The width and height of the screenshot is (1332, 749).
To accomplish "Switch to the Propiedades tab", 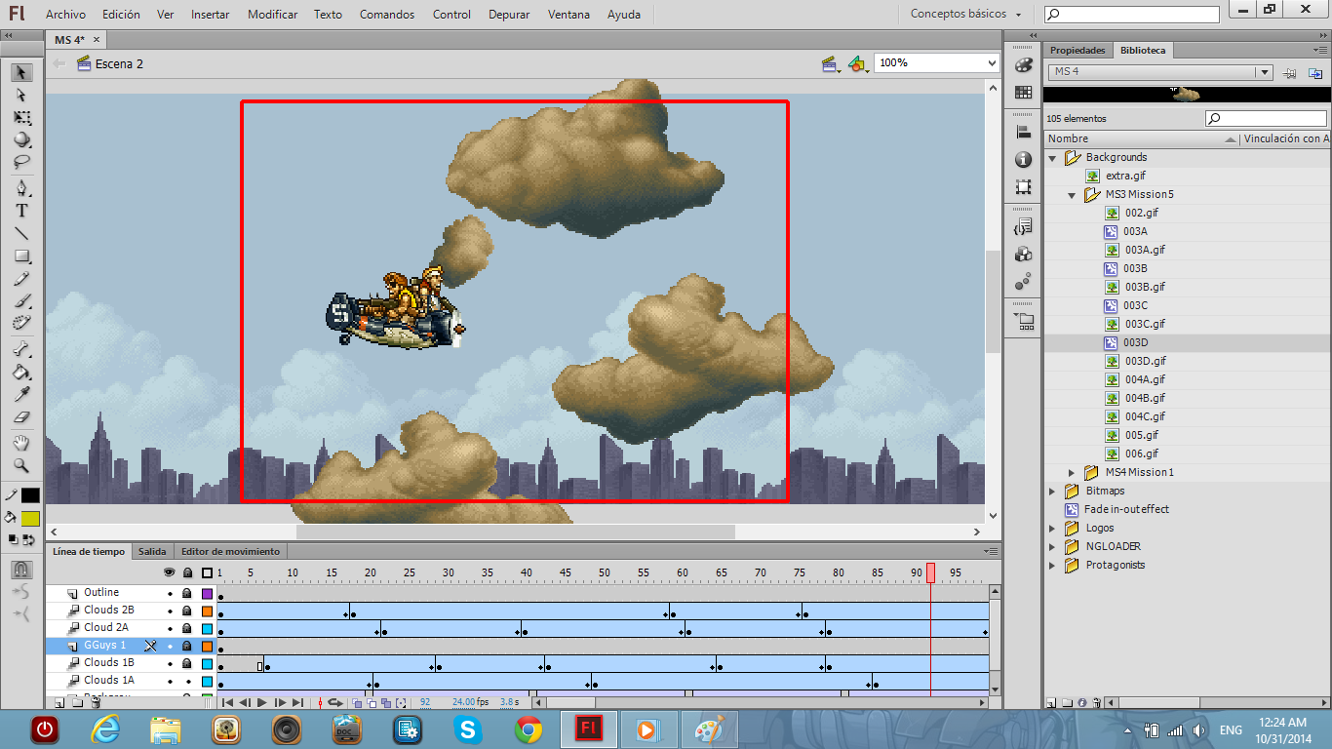I will (x=1077, y=50).
